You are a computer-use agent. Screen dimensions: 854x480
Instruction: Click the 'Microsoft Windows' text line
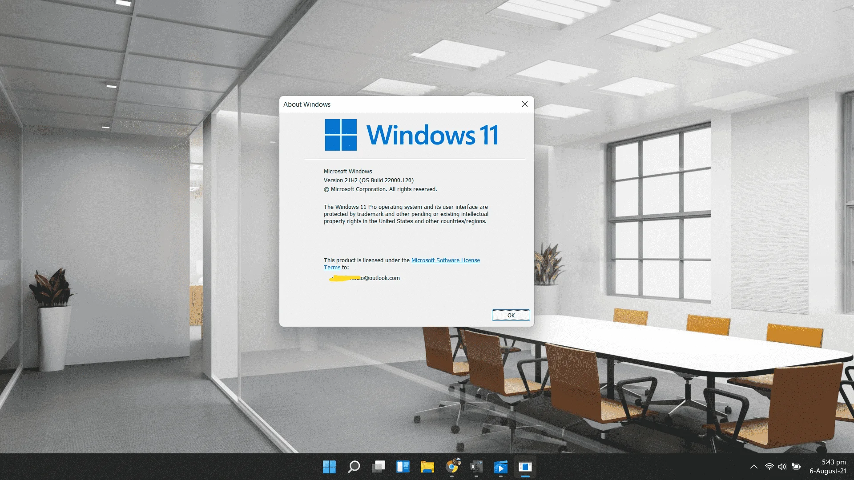coord(348,172)
